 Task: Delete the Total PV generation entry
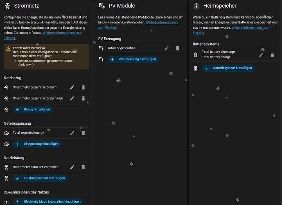(178, 48)
